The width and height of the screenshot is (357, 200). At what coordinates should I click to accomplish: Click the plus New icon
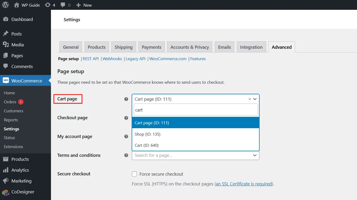(78, 5)
